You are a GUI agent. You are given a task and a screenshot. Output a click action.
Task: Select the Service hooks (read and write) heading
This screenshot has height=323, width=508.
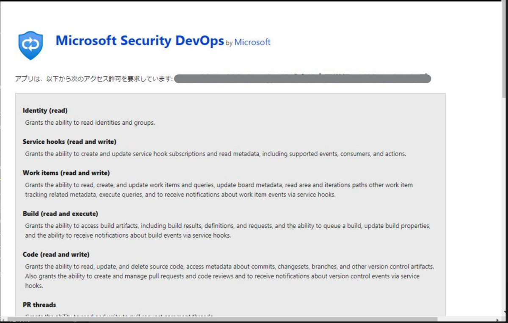pos(69,142)
